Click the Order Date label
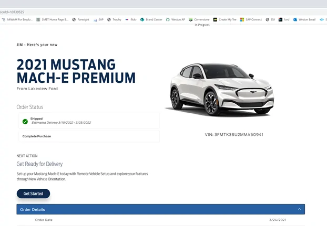This screenshot has width=327, height=226. (44, 220)
